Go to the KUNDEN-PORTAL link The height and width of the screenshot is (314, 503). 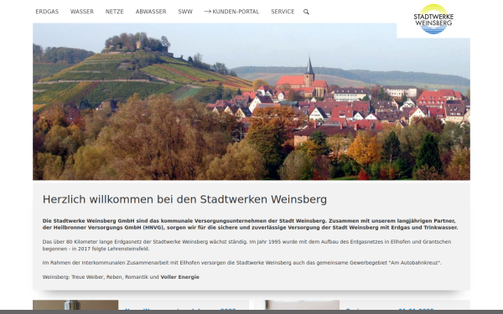click(231, 12)
